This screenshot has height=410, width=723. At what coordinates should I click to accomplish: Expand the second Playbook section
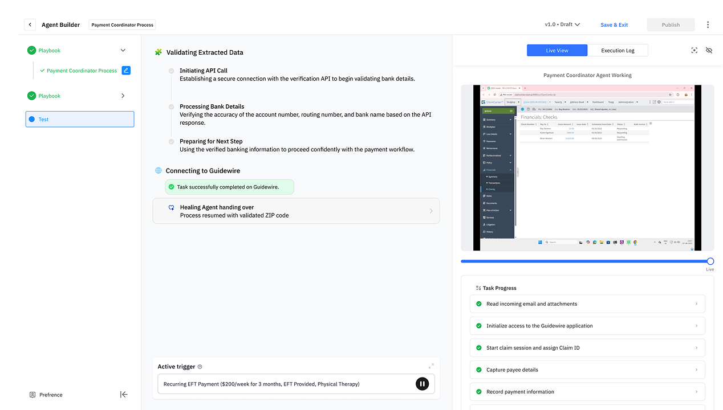[x=123, y=96]
